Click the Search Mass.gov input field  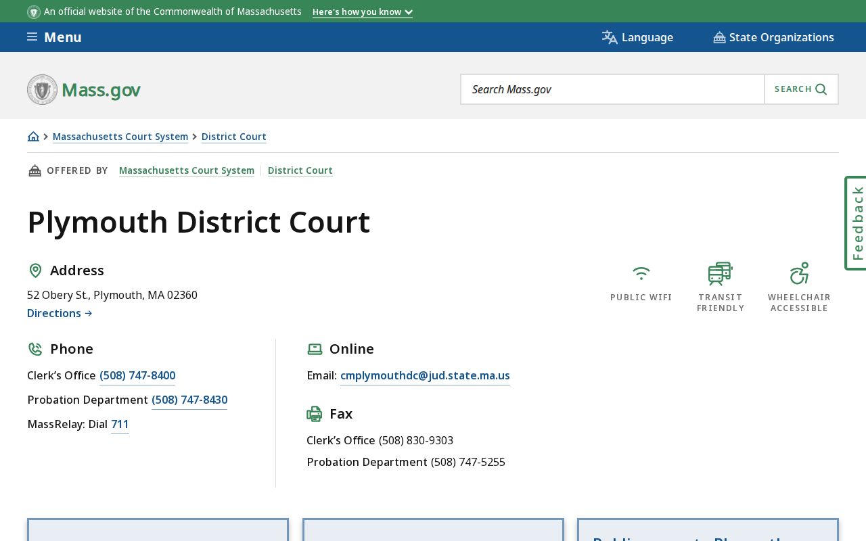pos(612,89)
